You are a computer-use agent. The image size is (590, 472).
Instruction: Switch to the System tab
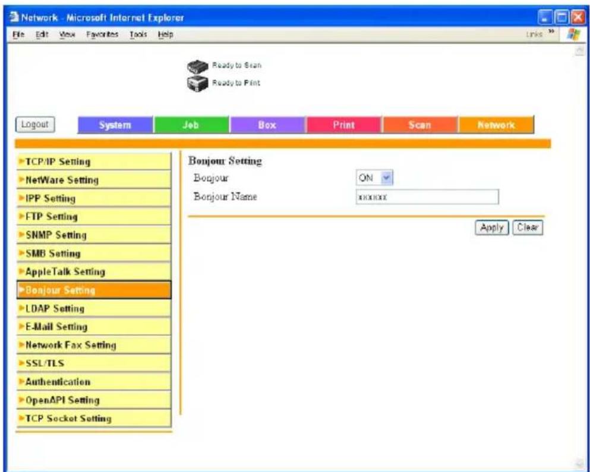115,125
